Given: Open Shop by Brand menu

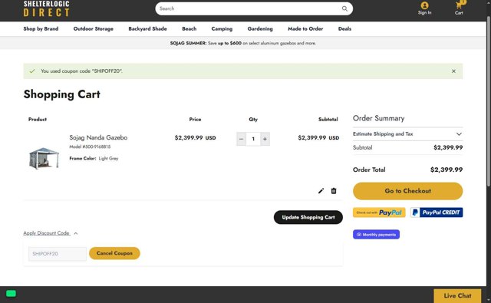Looking at the screenshot, I should click(41, 29).
